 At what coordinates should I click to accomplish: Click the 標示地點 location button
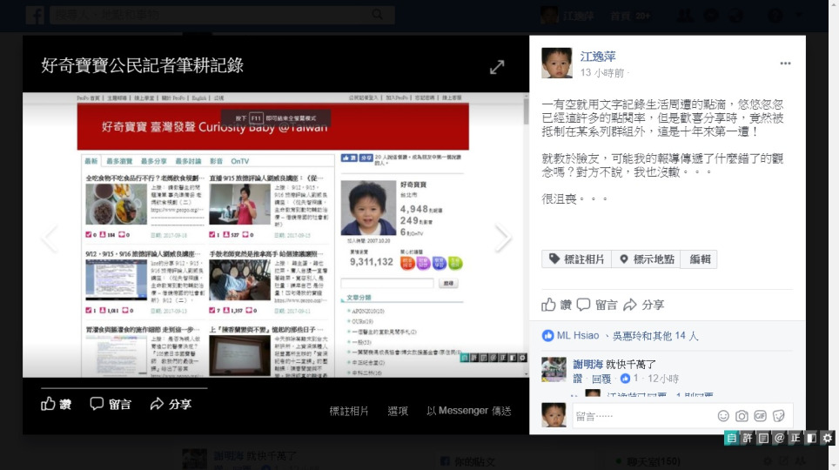coord(647,259)
